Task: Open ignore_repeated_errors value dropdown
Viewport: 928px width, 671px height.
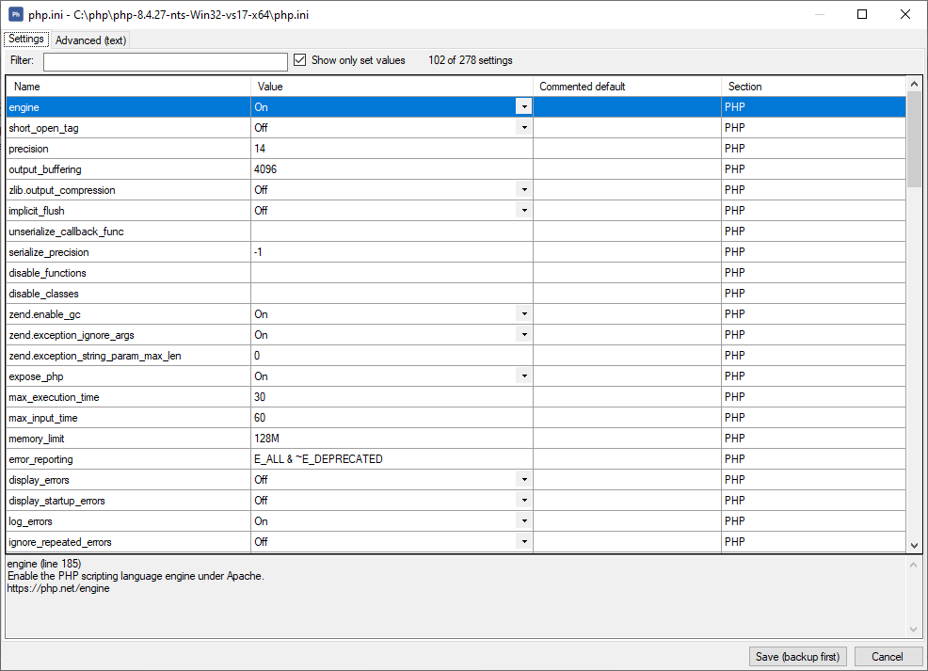Action: [x=524, y=541]
